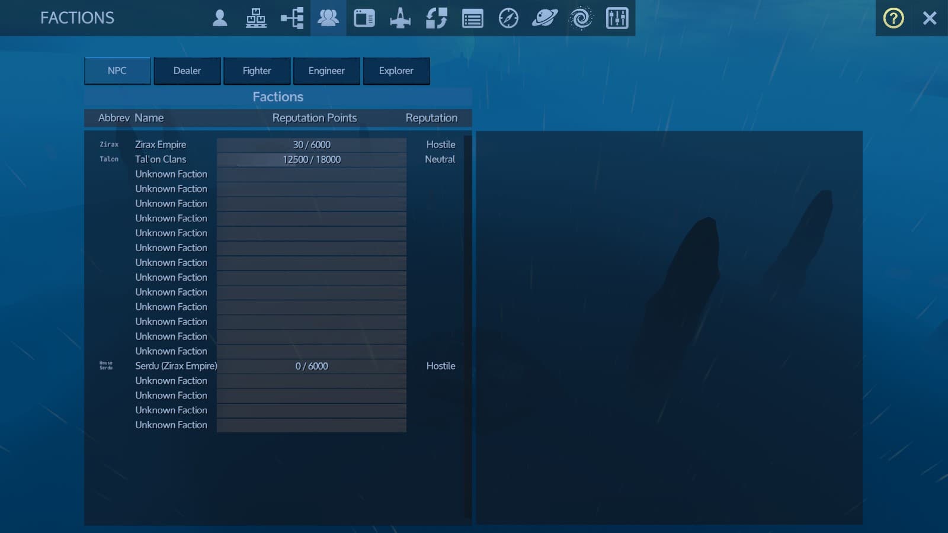Open the cycle arrows icon

(437, 18)
